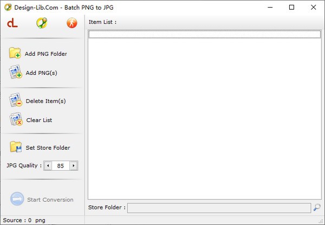The width and height of the screenshot is (325, 225).
Task: Click inside the Store Folder path field
Action: (219, 207)
